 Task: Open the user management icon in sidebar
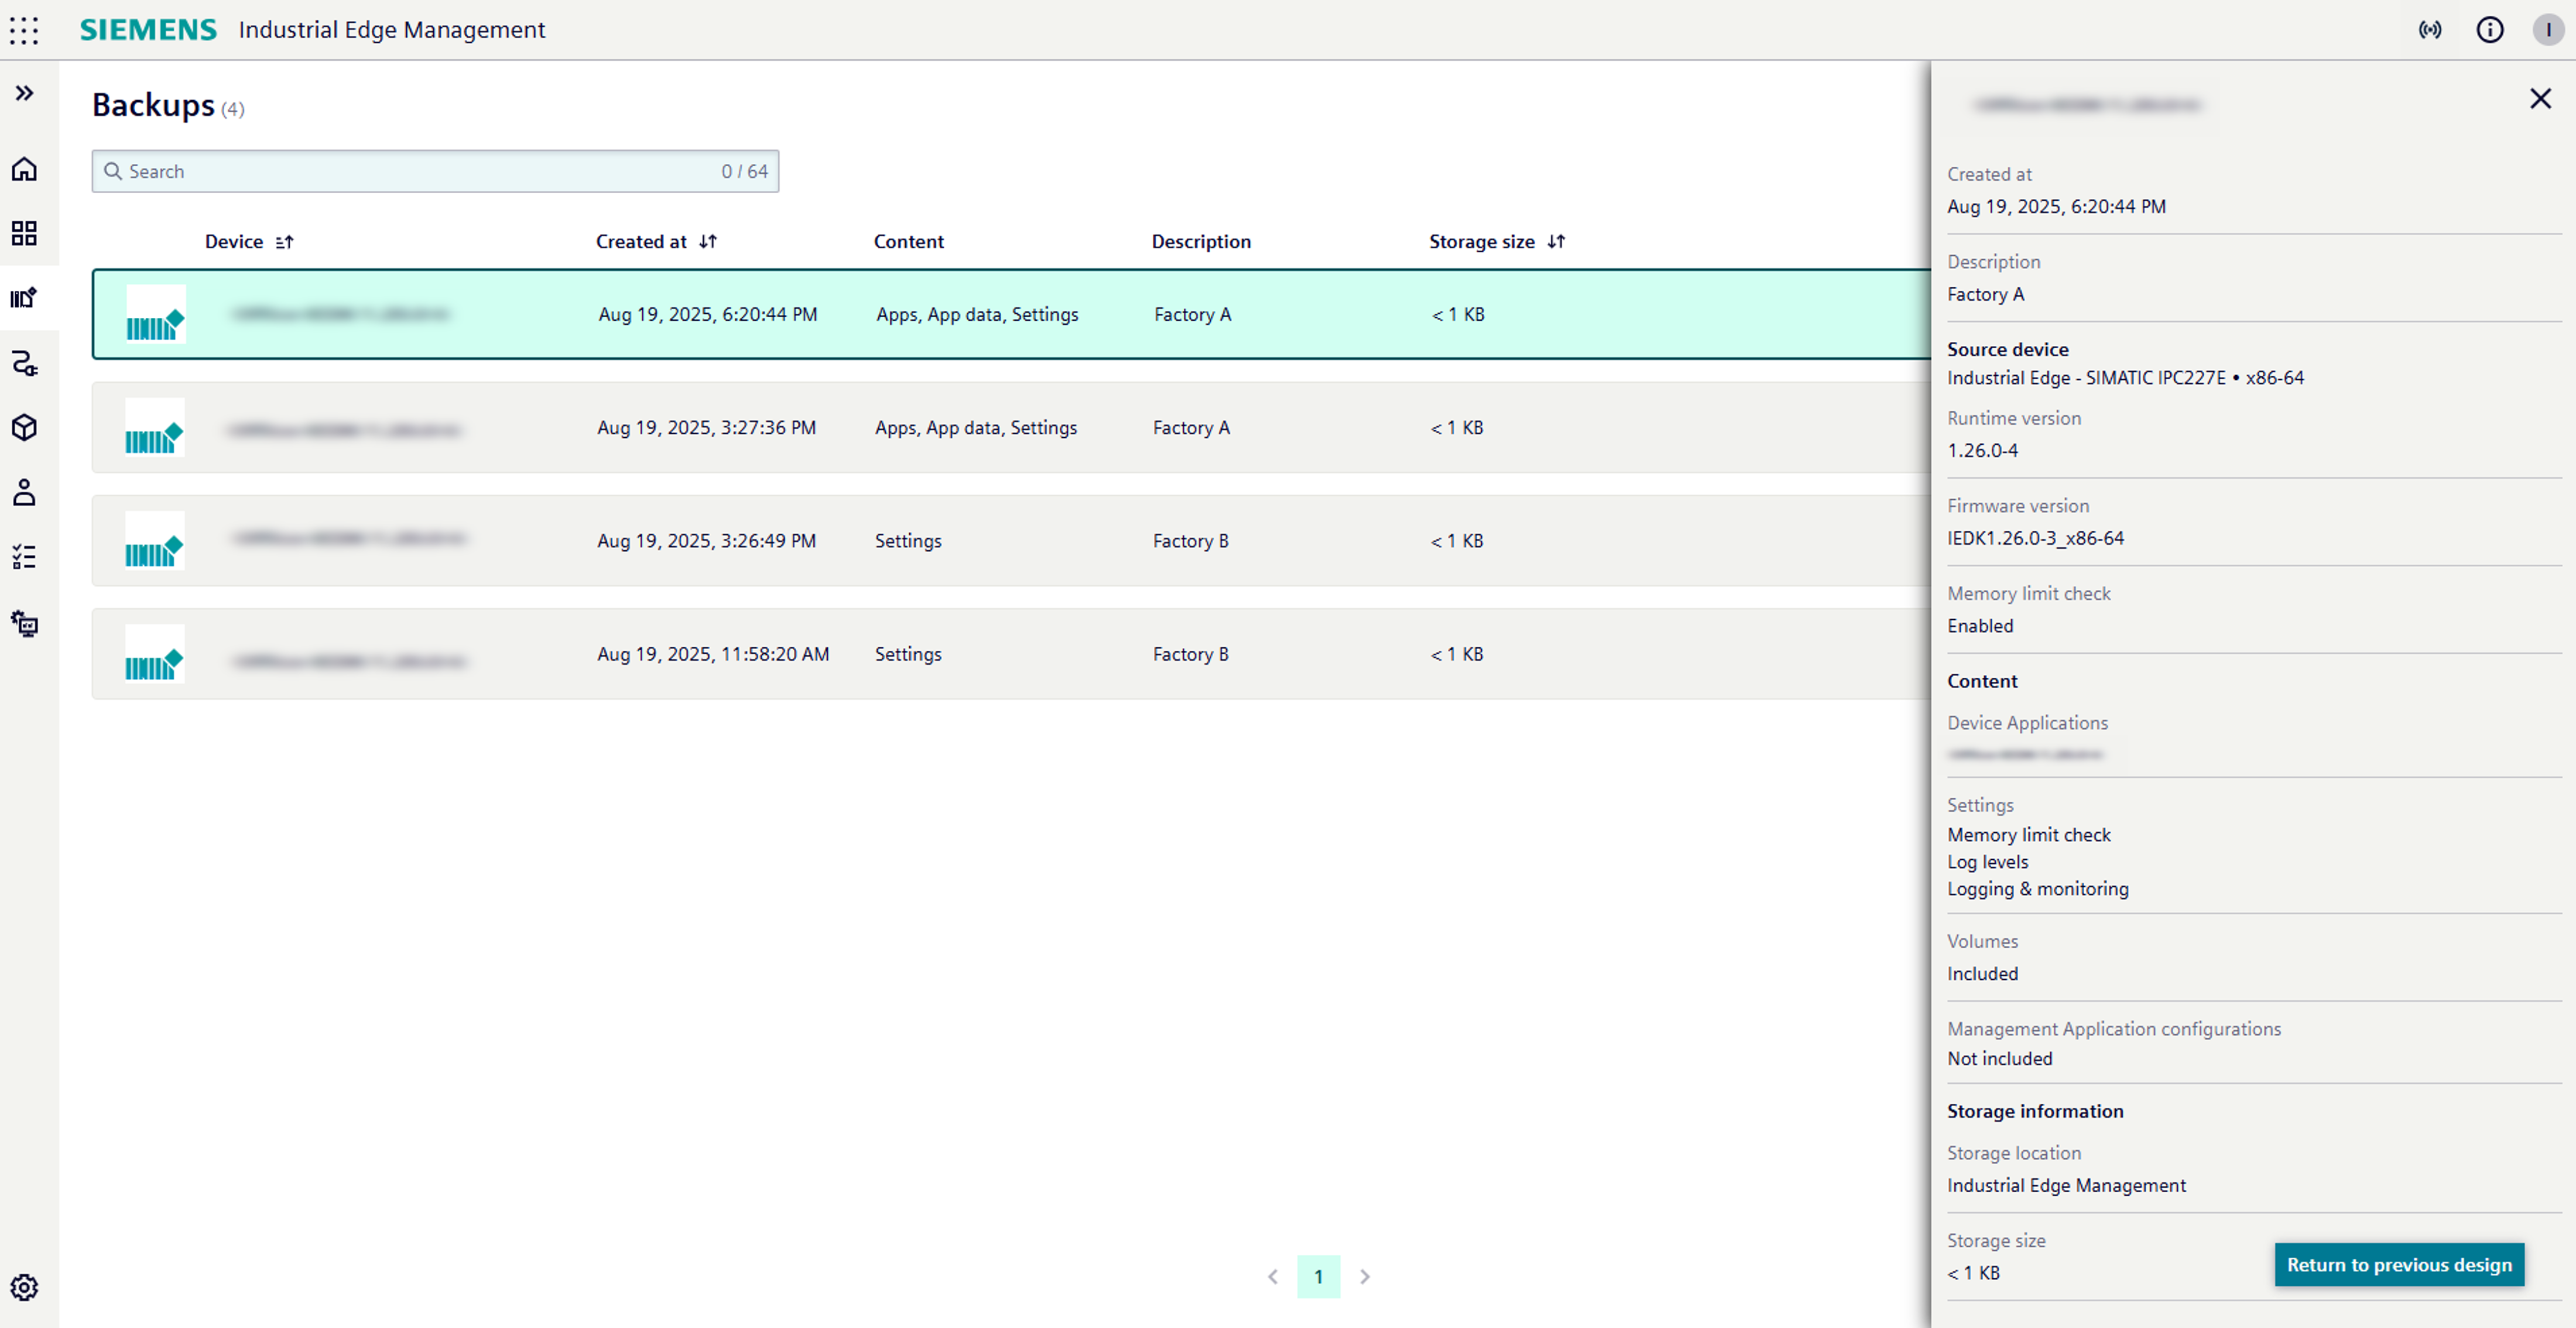24,492
